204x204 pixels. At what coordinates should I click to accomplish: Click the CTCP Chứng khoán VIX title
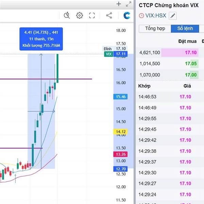pyautogui.click(x=169, y=5)
